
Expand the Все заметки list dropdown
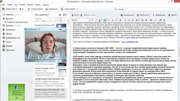(x=42, y=15)
